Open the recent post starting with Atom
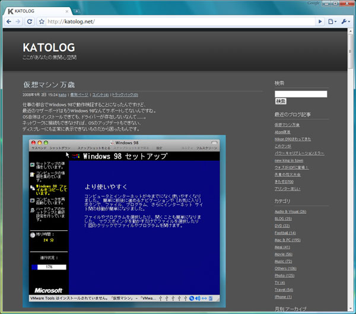The image size is (356, 314). tap(282, 132)
